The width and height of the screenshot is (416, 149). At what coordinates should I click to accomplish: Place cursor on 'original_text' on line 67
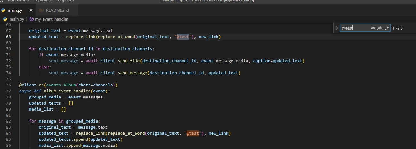click(45, 31)
